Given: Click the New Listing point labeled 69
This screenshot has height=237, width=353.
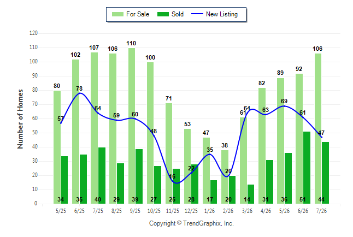Looking at the screenshot, I should [284, 106].
